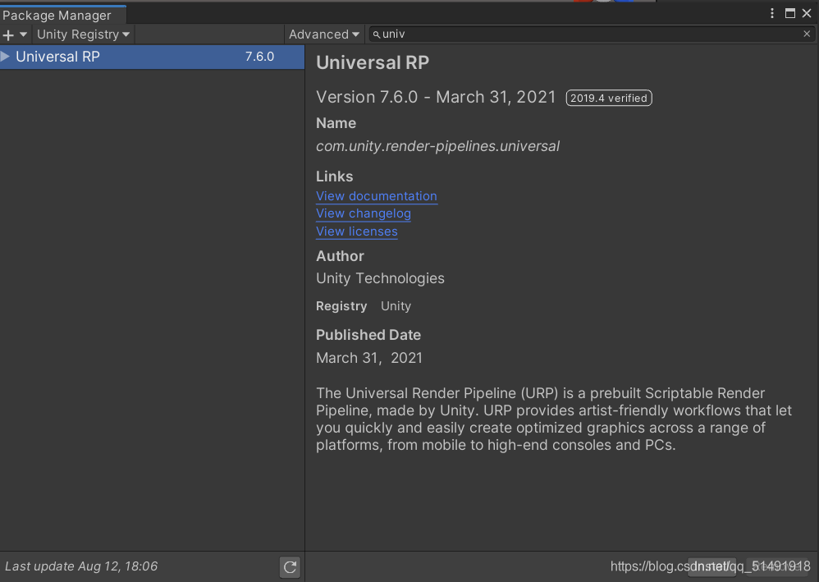Viewport: 819px width, 582px height.
Task: Open the Unity Registry dropdown
Action: tap(83, 34)
